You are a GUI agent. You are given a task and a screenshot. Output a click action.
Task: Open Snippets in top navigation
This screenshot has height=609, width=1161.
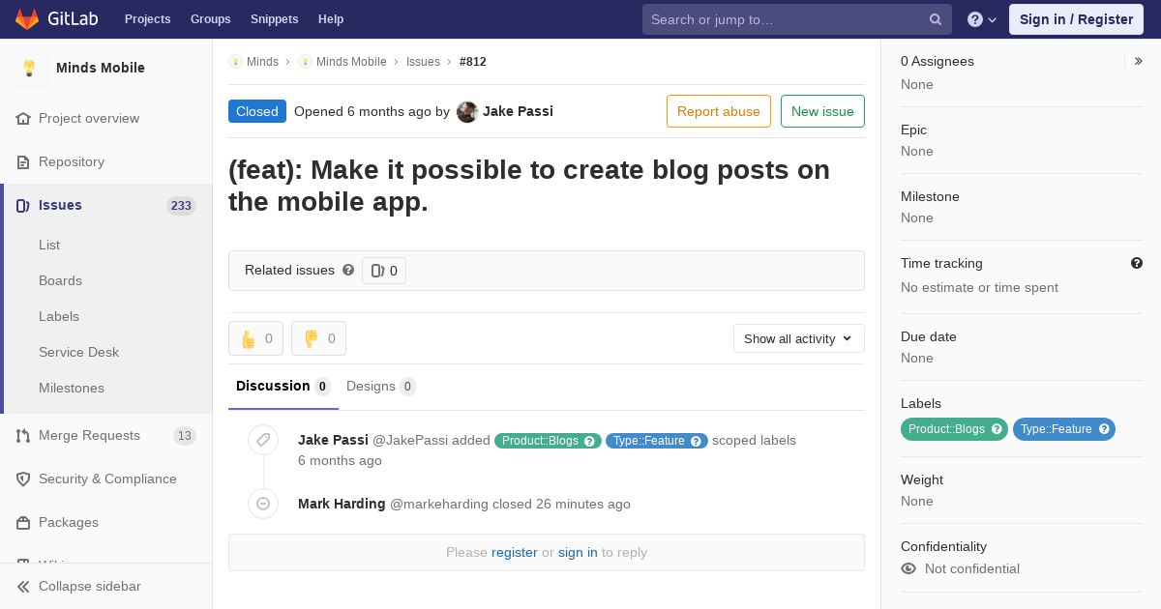coord(275,19)
